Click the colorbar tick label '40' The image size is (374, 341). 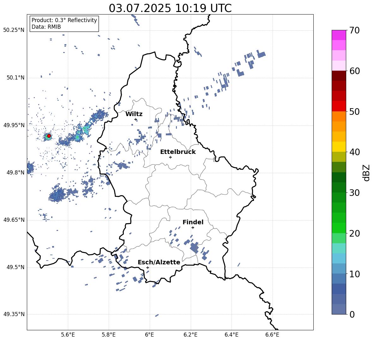(354, 152)
